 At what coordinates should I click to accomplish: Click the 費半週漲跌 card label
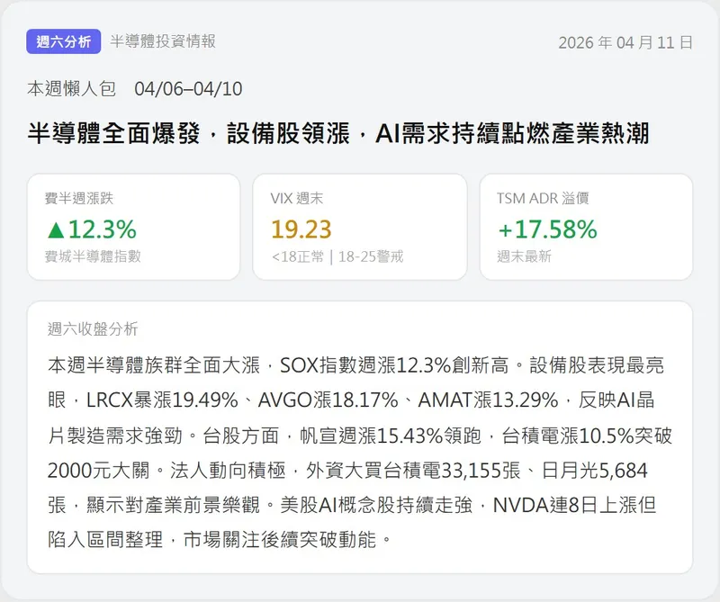[79, 198]
